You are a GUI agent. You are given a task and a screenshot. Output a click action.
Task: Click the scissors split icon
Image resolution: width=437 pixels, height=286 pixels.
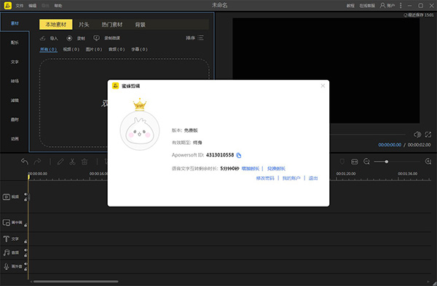click(72, 162)
